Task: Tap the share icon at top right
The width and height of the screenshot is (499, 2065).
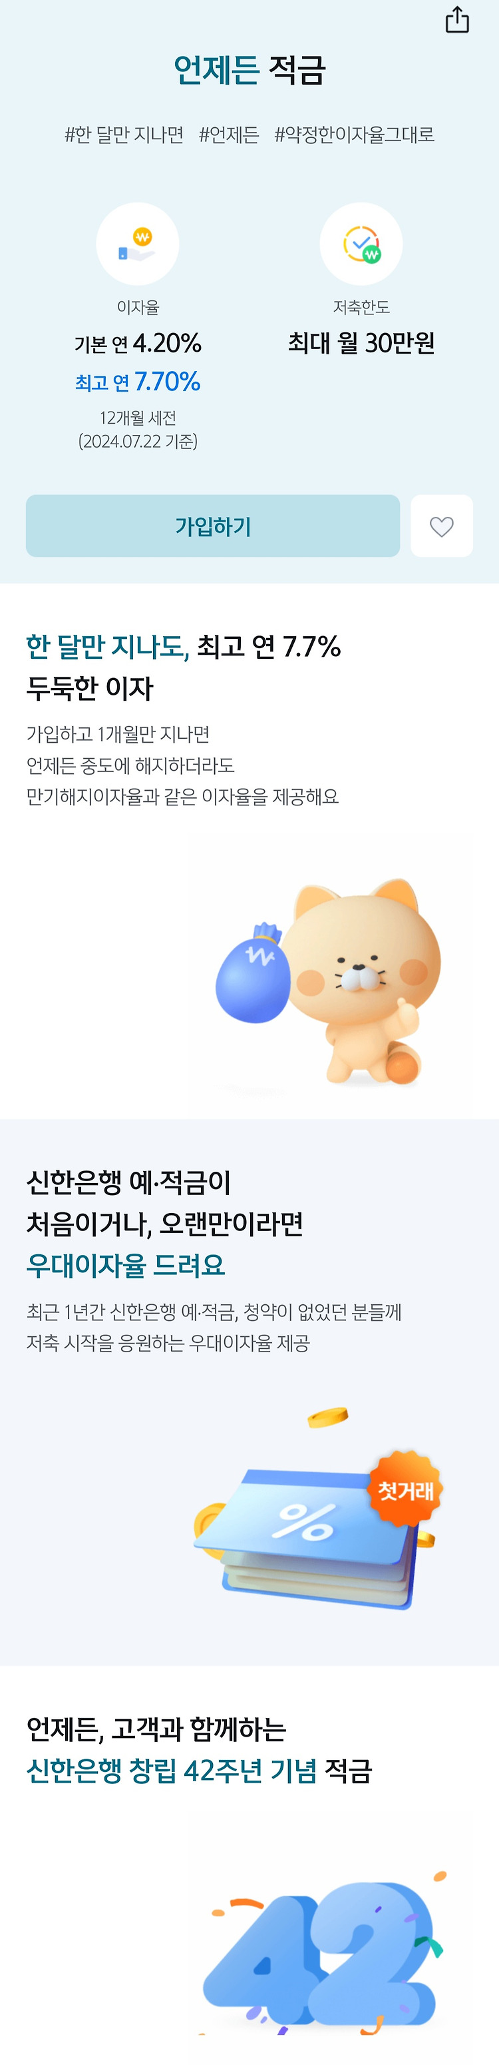Action: coord(457,20)
